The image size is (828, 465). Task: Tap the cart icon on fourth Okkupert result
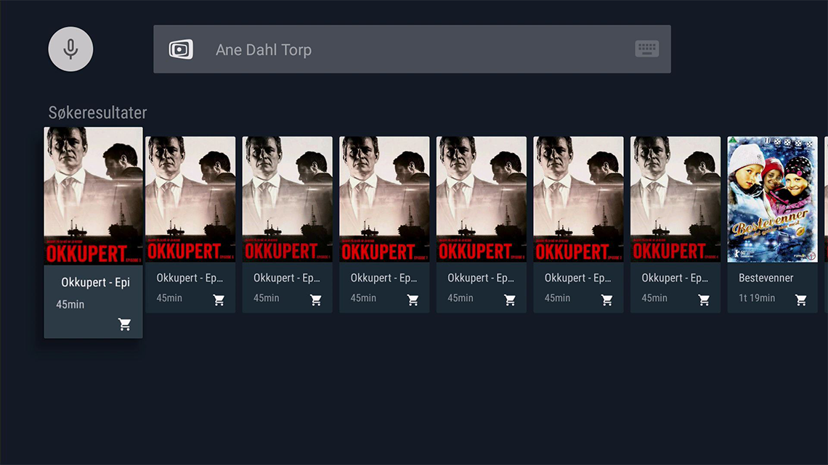coord(413,300)
